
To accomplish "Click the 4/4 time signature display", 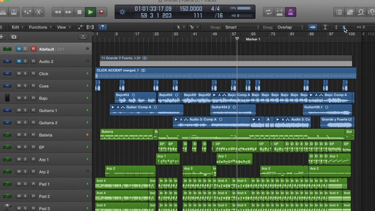I will tap(215, 9).
